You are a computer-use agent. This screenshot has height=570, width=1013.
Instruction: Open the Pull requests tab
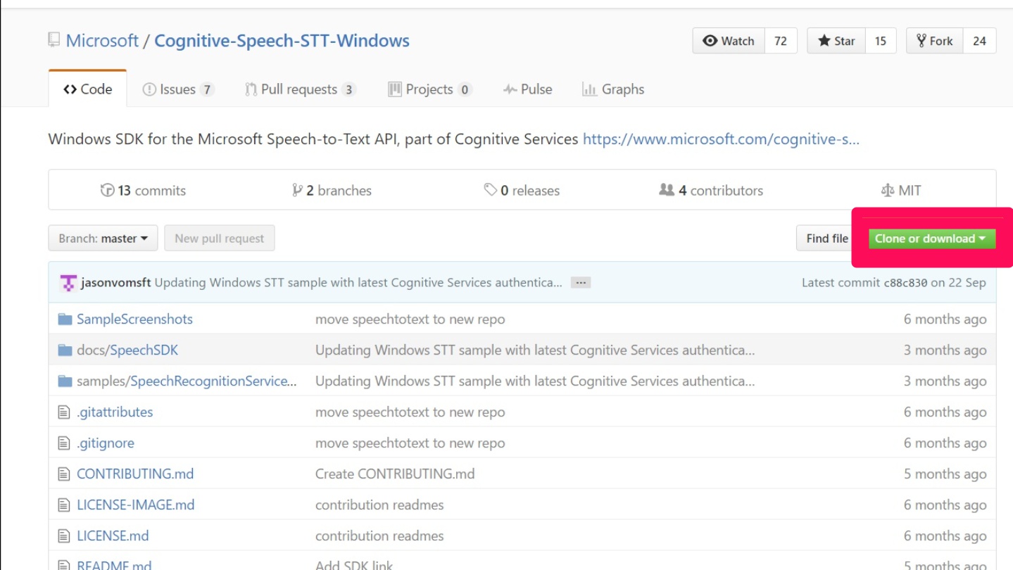tap(301, 89)
